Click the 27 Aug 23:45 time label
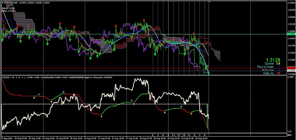 132,138
